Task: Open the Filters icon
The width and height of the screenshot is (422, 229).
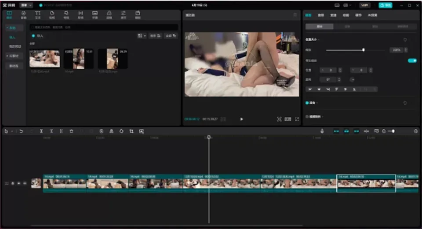Action: (x=109, y=15)
